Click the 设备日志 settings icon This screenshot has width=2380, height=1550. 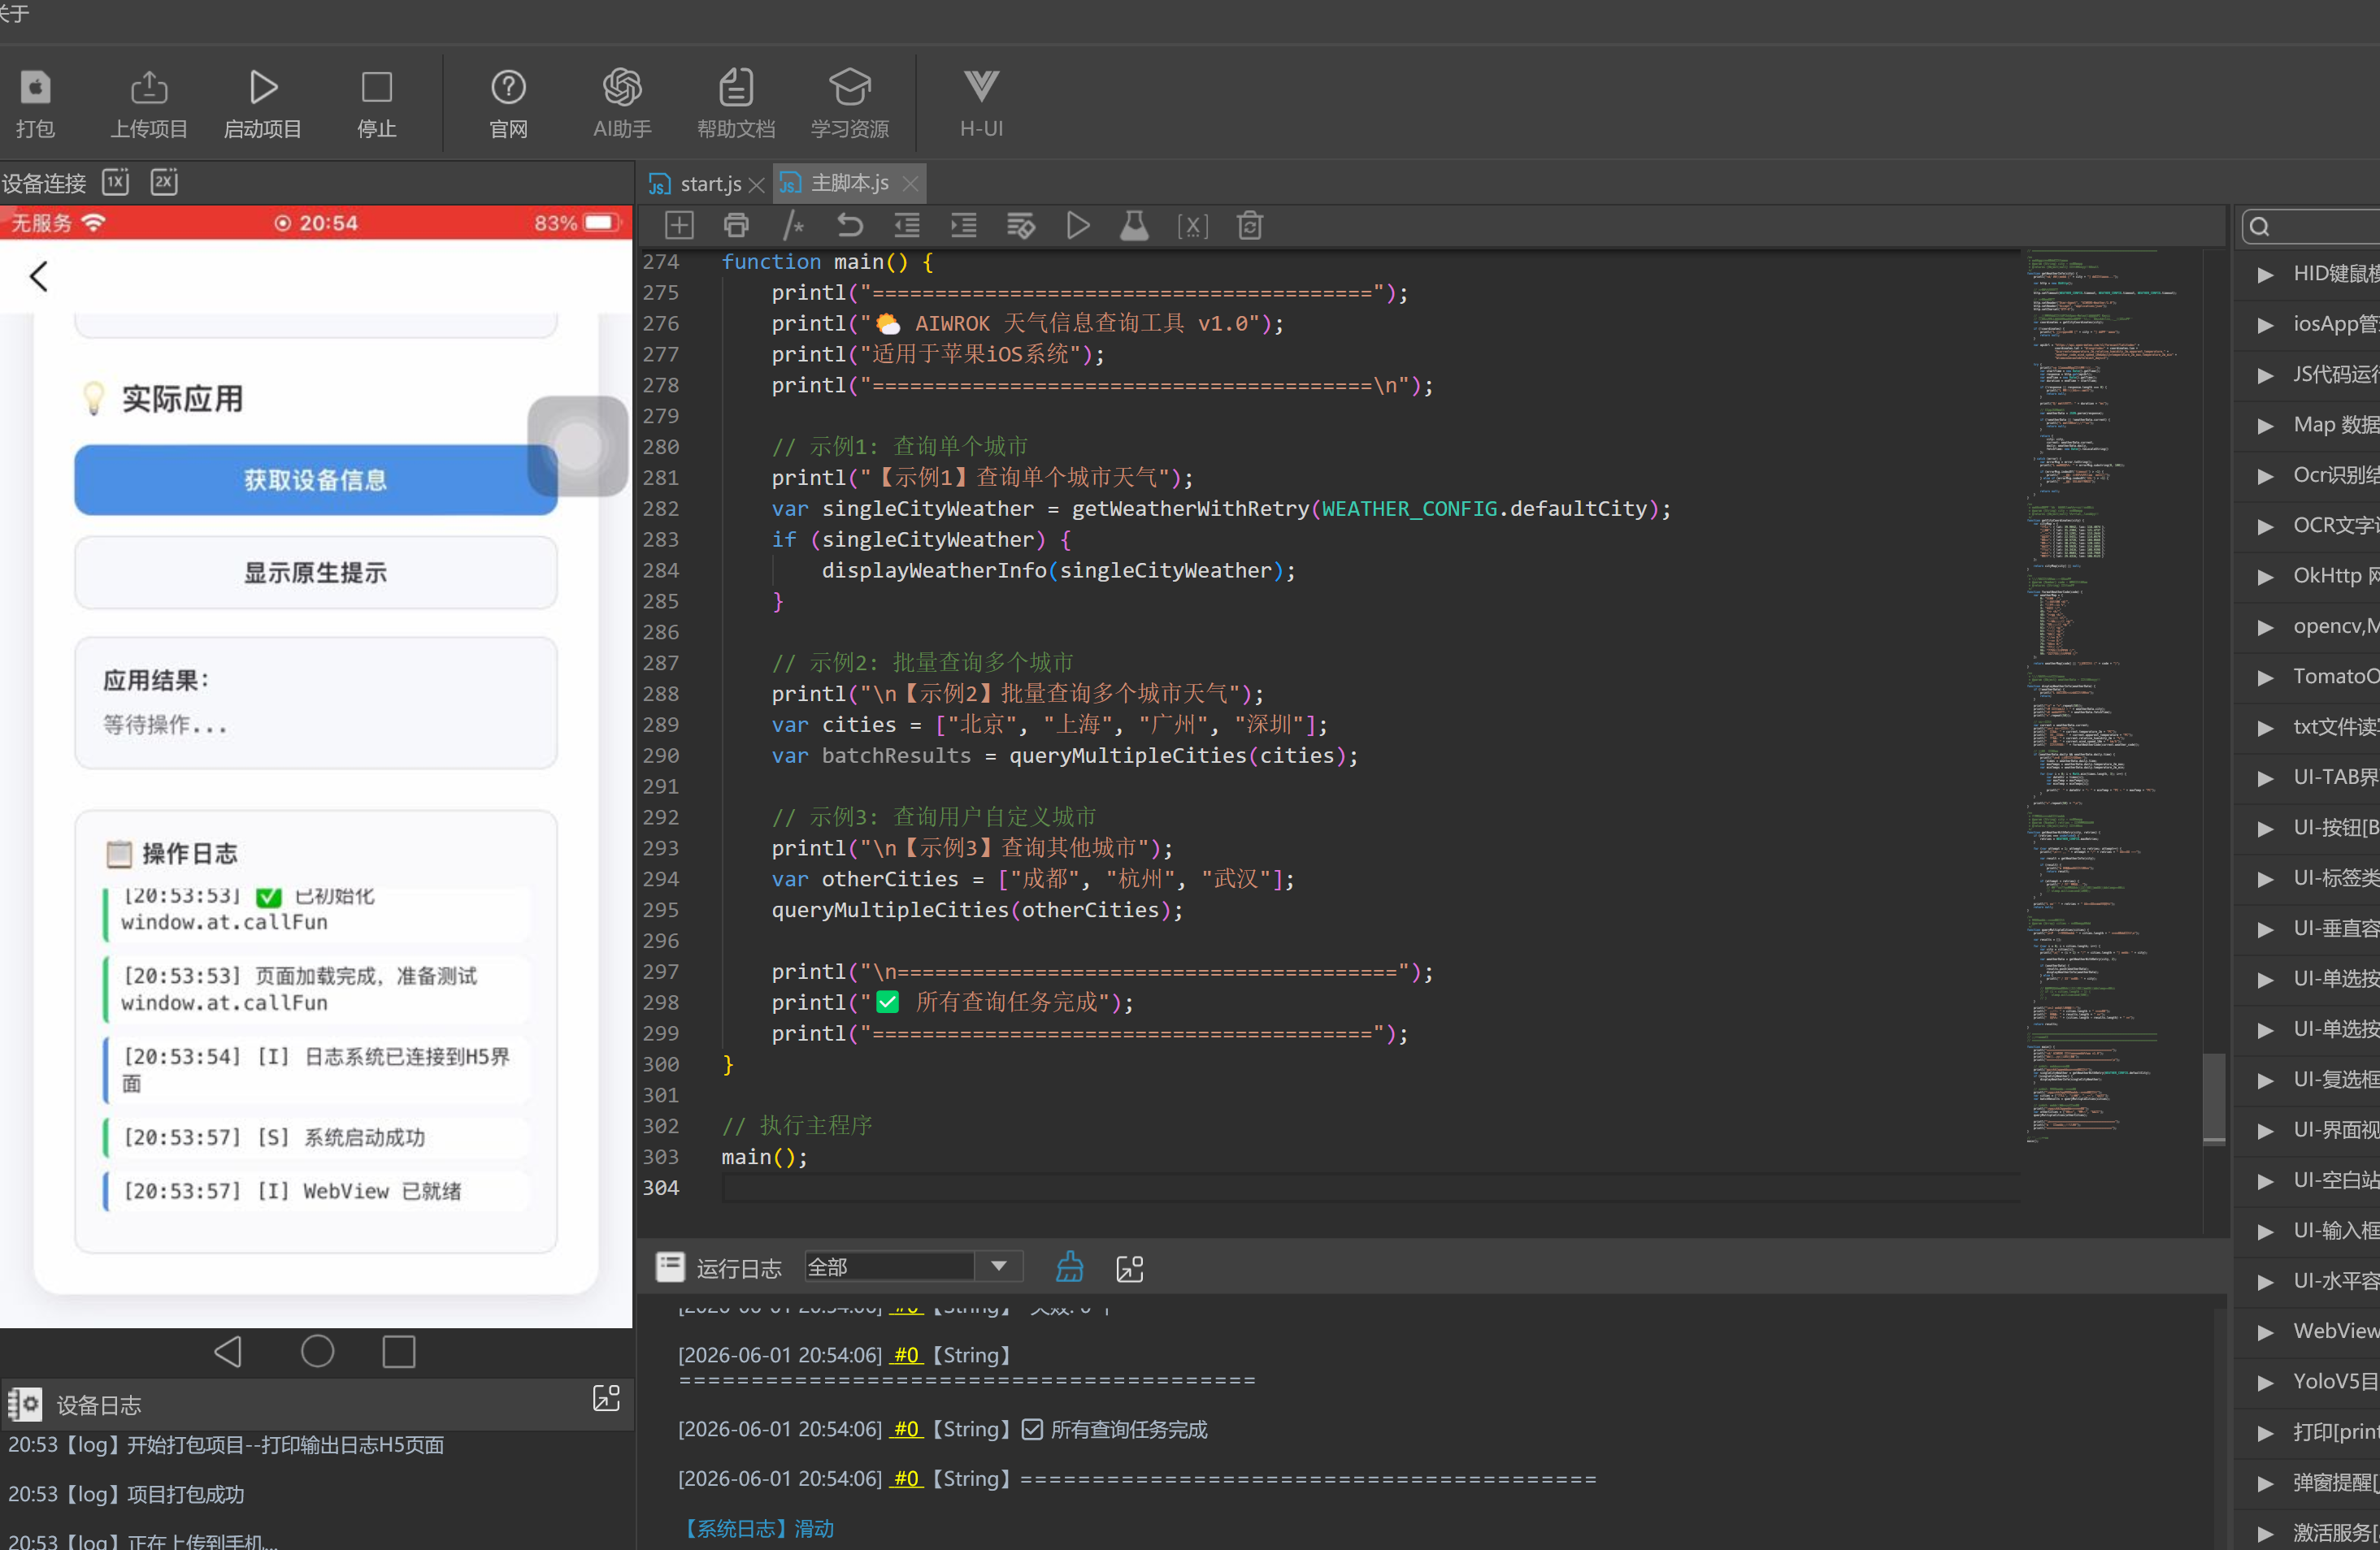click(x=25, y=1404)
